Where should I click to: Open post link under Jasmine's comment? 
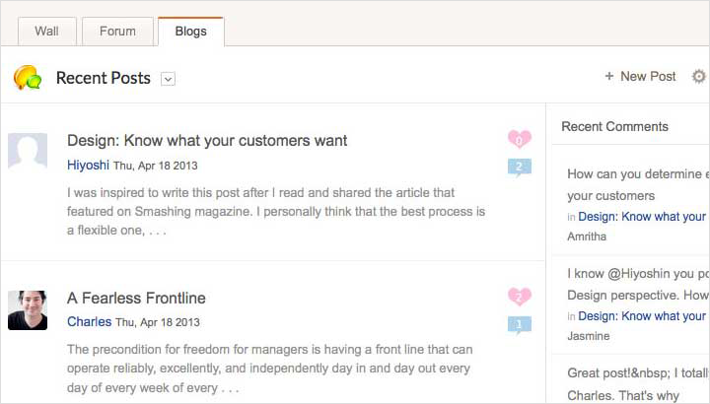[642, 316]
